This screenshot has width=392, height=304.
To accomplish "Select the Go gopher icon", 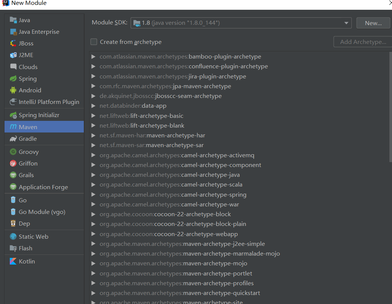I will 13,200.
